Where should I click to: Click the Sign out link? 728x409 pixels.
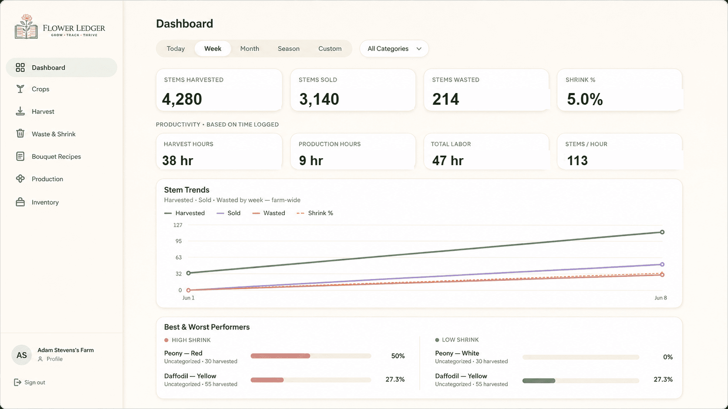pos(30,382)
